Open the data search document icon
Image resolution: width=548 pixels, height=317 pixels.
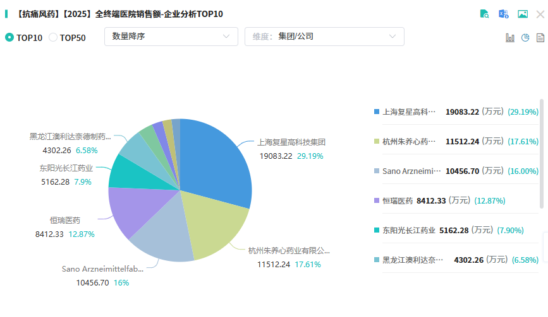pos(484,14)
